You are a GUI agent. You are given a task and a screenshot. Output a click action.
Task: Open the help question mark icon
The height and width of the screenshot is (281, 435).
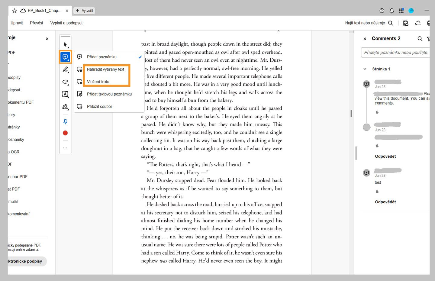click(382, 11)
